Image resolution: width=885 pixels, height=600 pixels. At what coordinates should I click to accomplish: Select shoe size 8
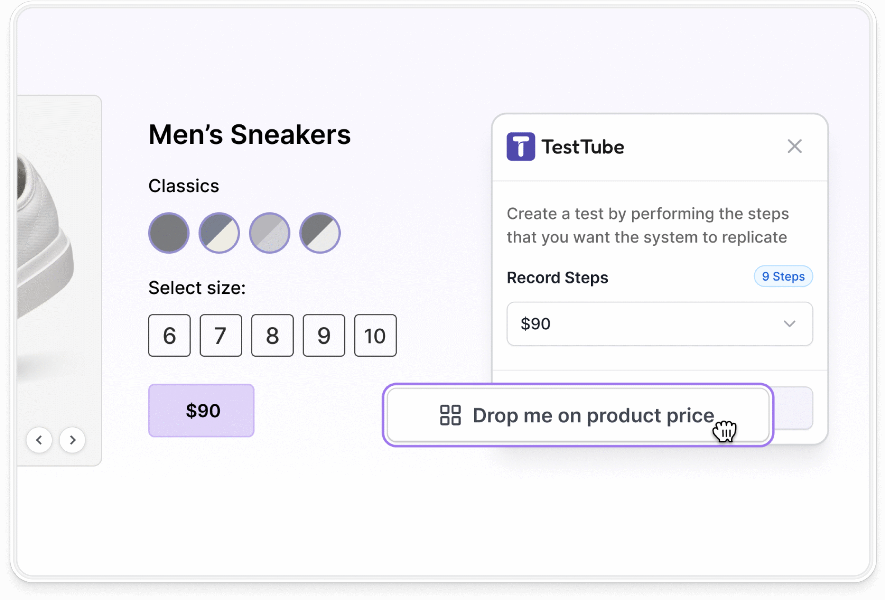click(x=272, y=335)
